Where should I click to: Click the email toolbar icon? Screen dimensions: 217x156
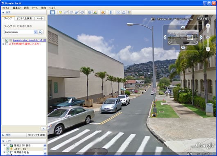point(118,12)
